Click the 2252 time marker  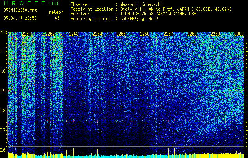coord(50,34)
